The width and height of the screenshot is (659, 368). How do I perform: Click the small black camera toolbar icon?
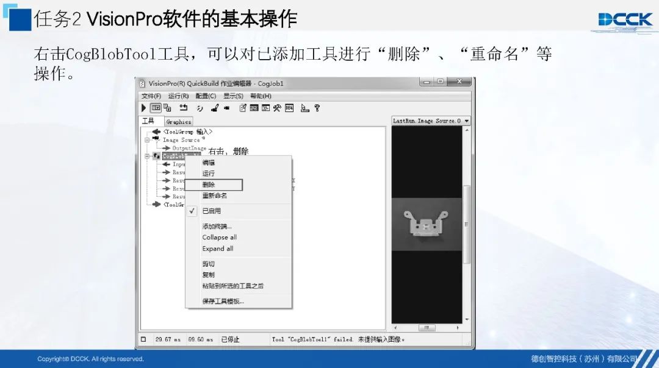[227, 108]
